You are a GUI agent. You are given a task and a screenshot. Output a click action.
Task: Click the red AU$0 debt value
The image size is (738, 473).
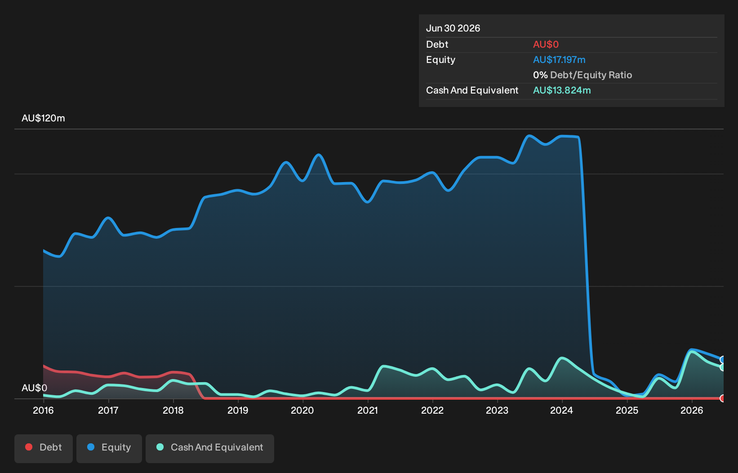[x=546, y=45]
